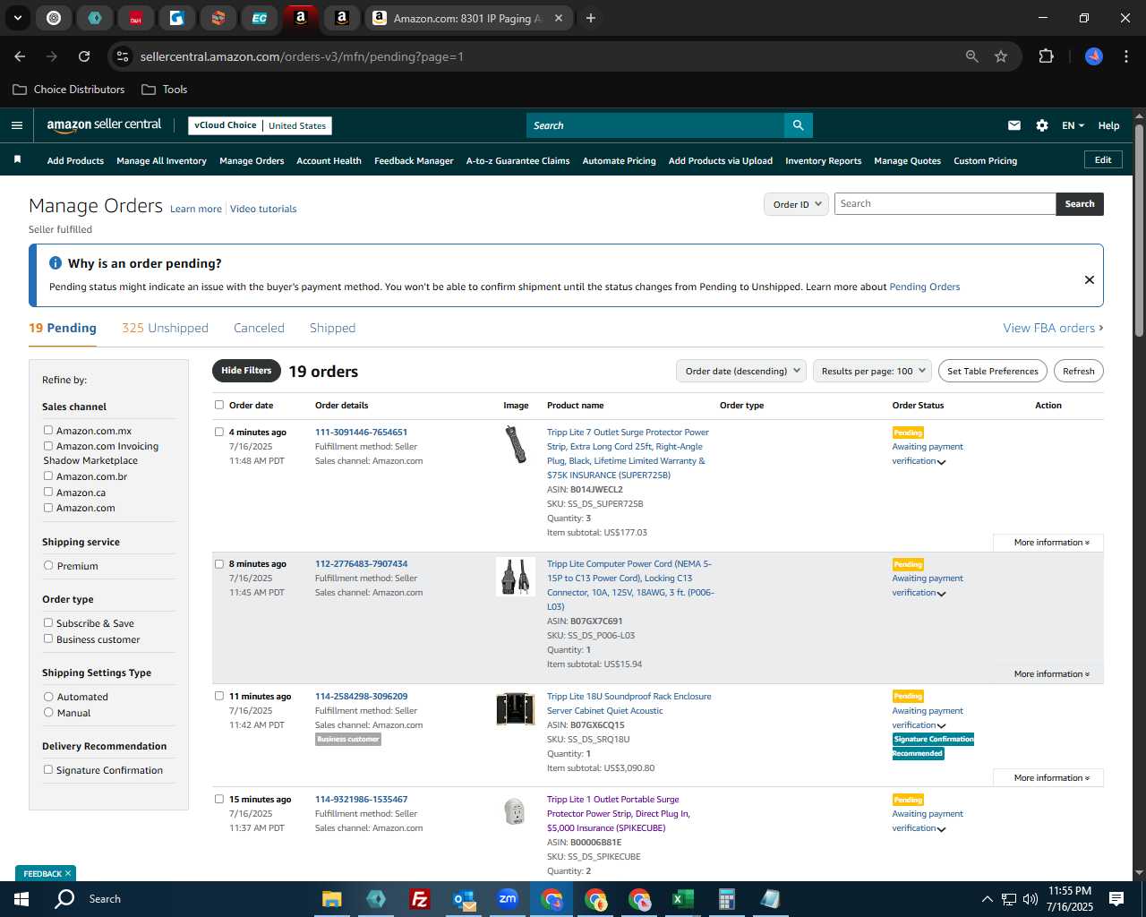
Task: Tick the select-all orders checkbox in header
Action: (219, 405)
